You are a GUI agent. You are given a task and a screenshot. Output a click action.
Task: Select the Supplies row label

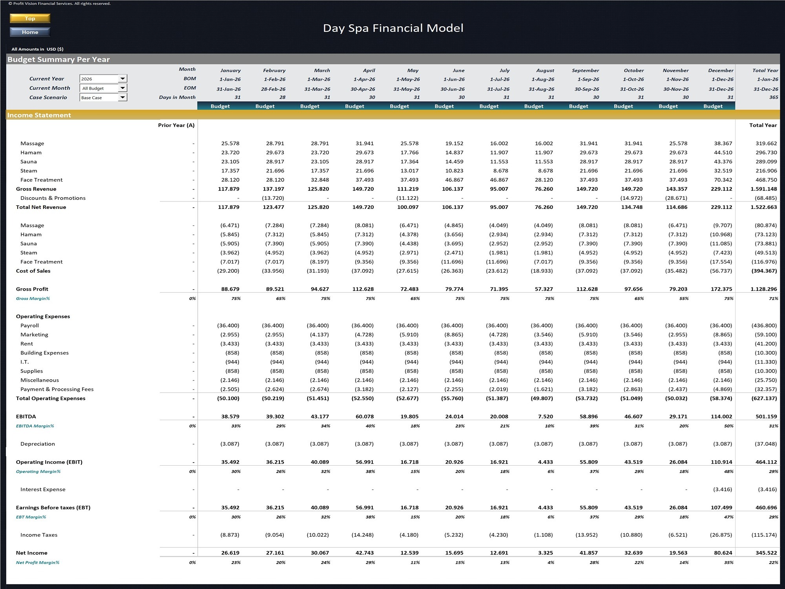(31, 371)
